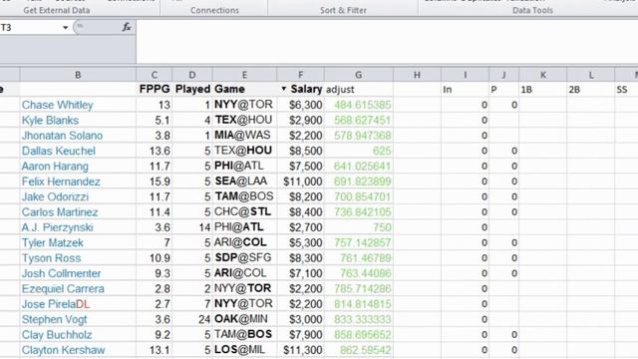
Task: Open the Carlos Martinez player link
Action: (60, 212)
